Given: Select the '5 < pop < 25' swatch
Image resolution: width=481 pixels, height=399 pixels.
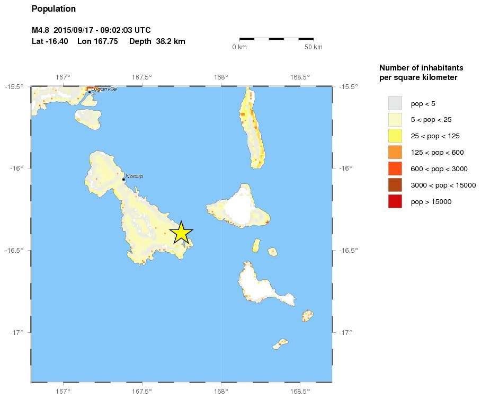Looking at the screenshot, I should (x=395, y=120).
